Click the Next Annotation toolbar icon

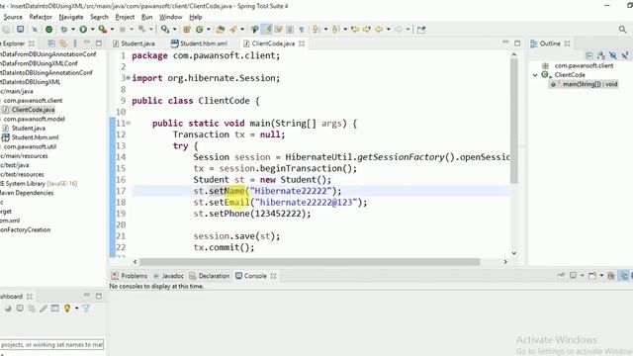pos(316,29)
